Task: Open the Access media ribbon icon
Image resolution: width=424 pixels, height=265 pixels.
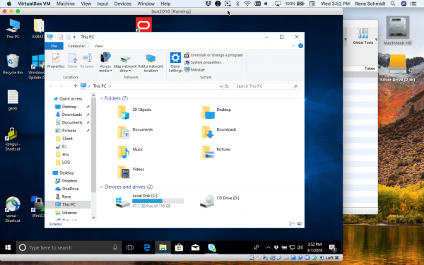Action: (x=105, y=62)
